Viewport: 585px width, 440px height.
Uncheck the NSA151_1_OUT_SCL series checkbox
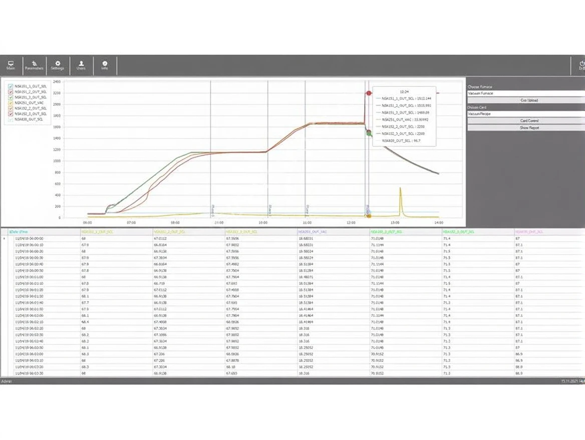11,86
